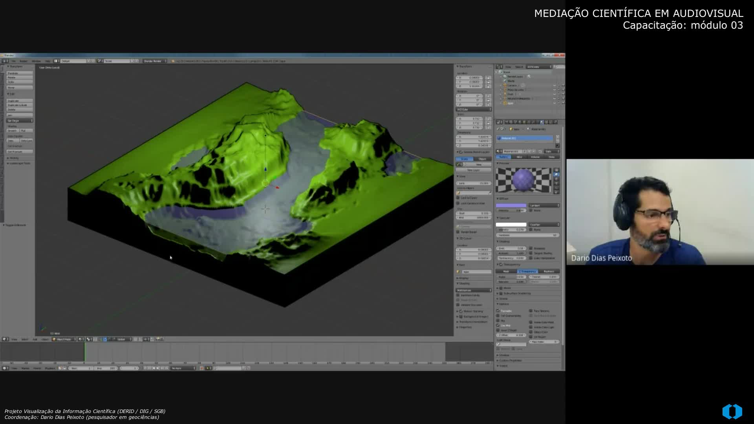Open the purple diffuse color swatch
Screen dimensions: 754x424
pos(511,205)
